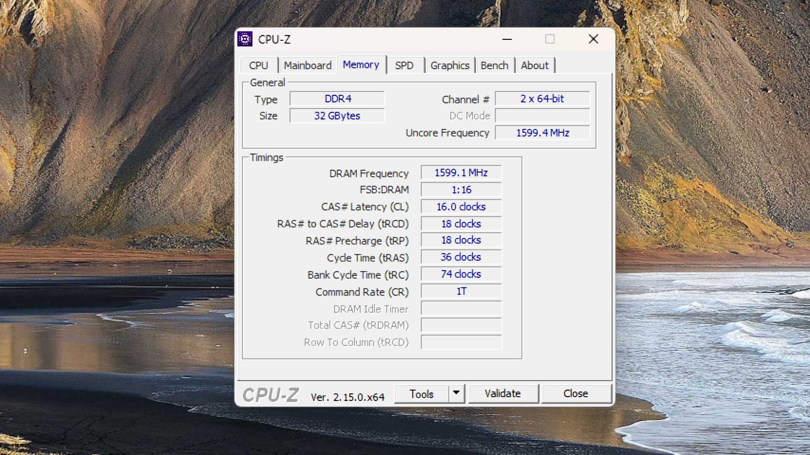This screenshot has height=455, width=810.
Task: Click the CAS# Latency (CL) label
Action: 365,207
